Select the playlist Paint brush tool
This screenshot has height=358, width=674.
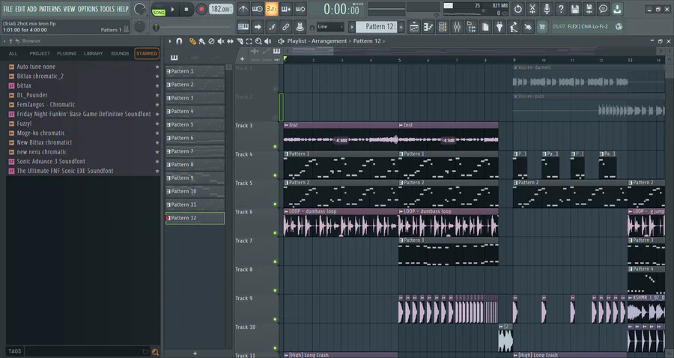point(202,41)
